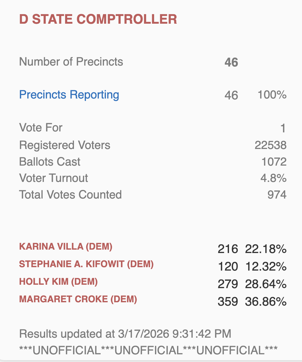Click the 100% precincts reporting value
Screen dimensions: 302x362
(272, 95)
